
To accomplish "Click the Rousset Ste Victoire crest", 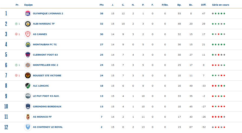I will tap(28, 76).
